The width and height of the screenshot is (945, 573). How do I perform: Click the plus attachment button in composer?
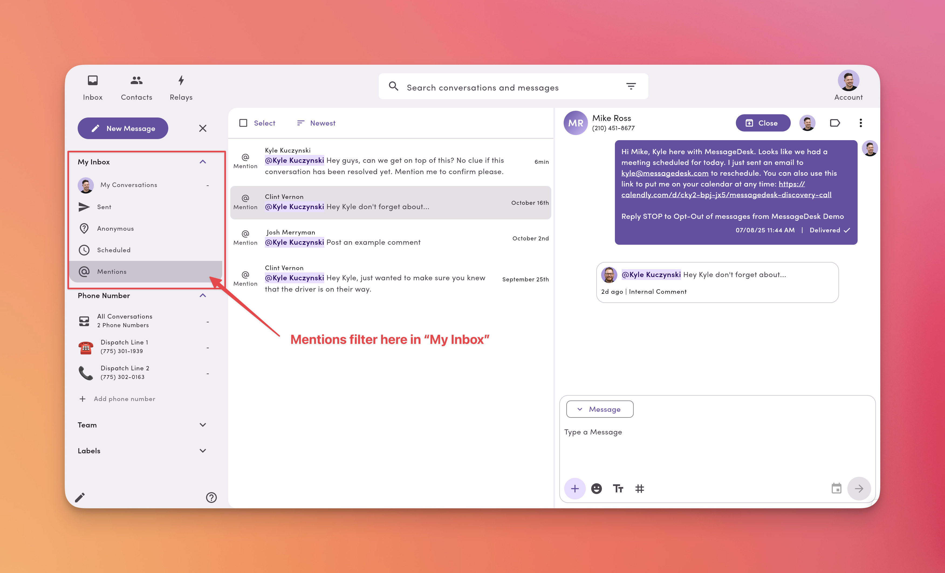point(574,488)
